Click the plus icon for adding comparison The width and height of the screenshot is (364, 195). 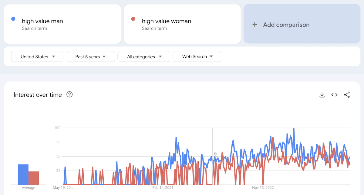tap(255, 25)
